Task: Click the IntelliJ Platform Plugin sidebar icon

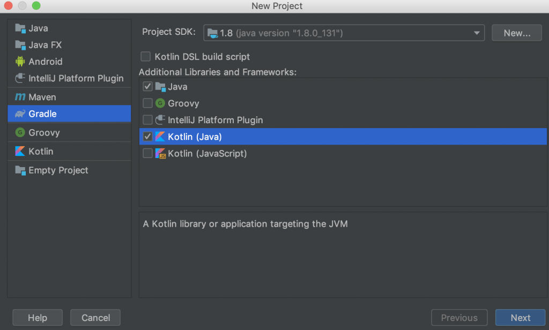Action: [20, 78]
